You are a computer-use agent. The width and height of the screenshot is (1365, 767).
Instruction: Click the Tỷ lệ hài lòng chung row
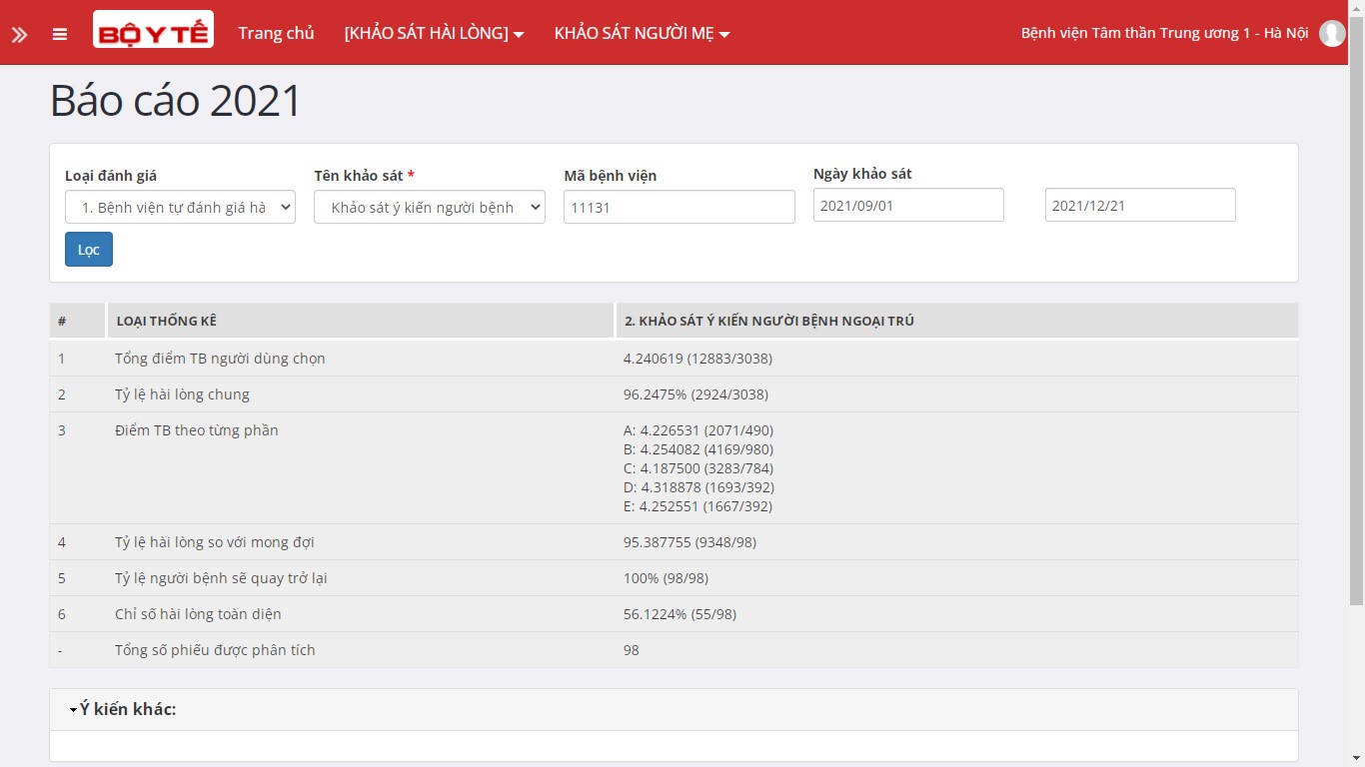click(182, 394)
